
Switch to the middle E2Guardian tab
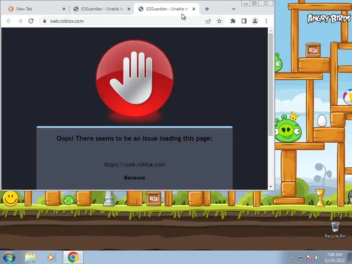tap(101, 9)
